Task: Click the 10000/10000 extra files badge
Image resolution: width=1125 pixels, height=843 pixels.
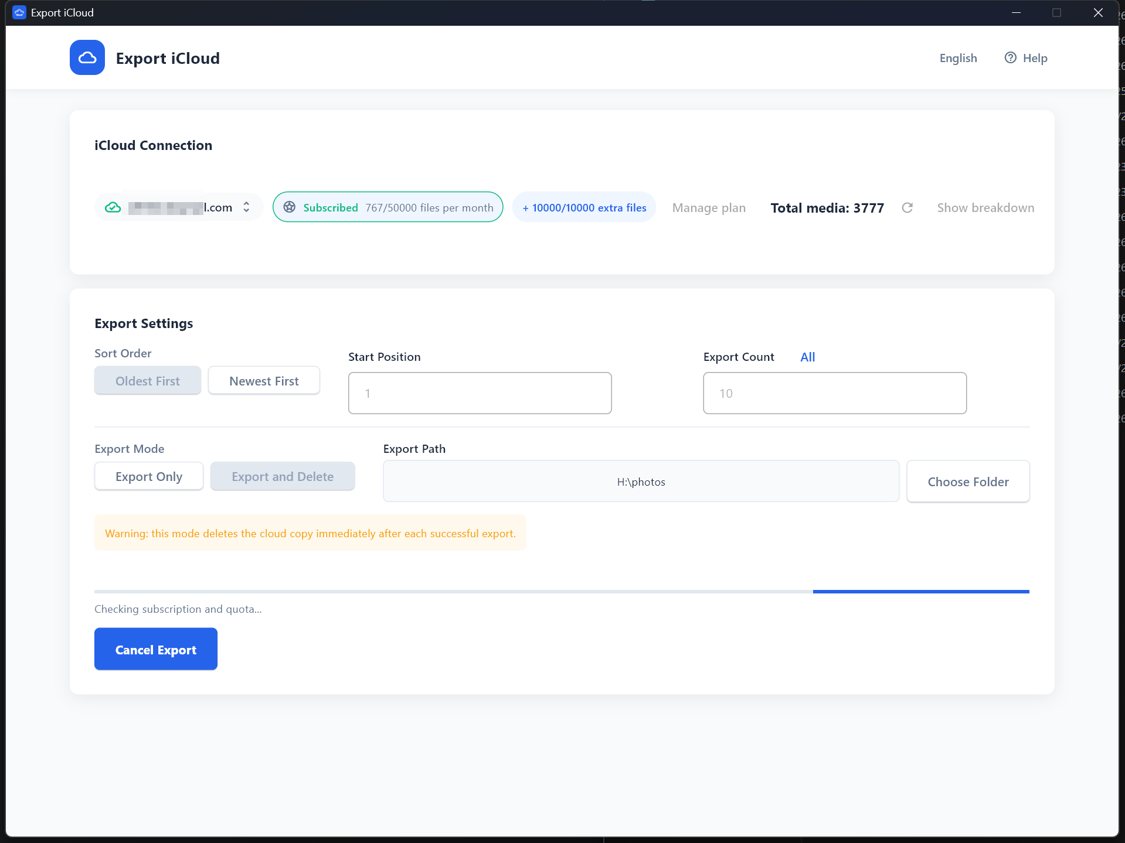Action: [x=583, y=207]
